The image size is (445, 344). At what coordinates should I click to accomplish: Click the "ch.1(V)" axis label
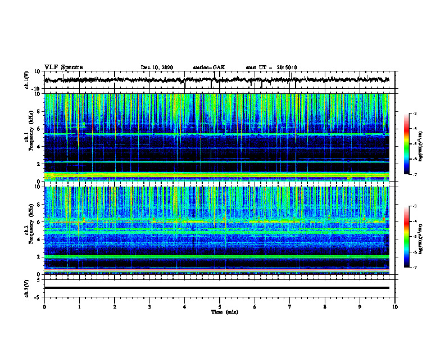[x=27, y=80]
